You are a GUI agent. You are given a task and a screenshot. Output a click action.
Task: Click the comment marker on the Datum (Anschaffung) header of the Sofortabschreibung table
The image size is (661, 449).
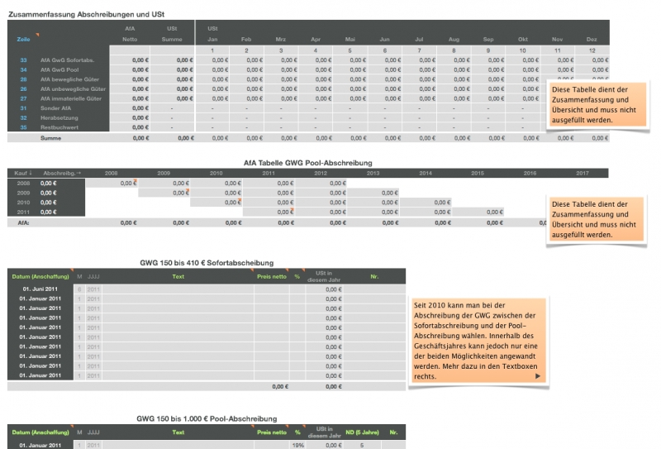73,270
